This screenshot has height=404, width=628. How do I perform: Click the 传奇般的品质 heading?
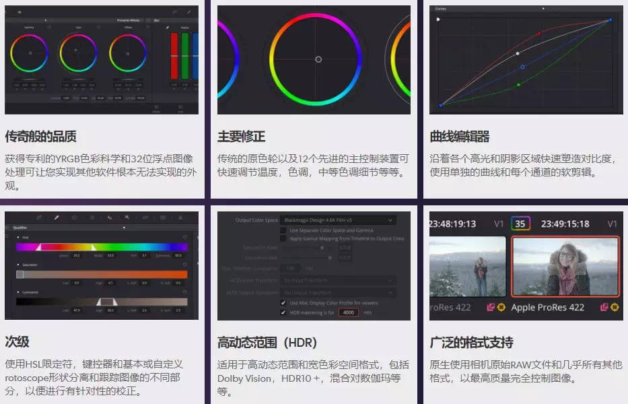(41, 136)
